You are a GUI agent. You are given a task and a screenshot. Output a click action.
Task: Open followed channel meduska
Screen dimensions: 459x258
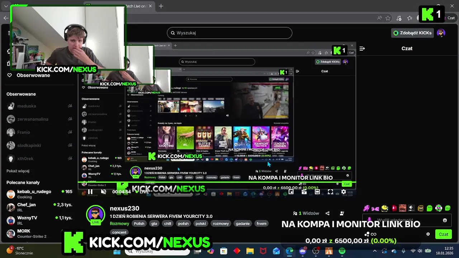click(39, 106)
